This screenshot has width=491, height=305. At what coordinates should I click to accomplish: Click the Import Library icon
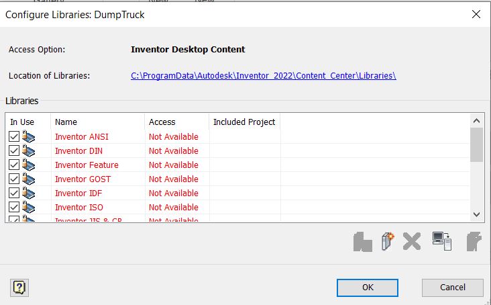click(363, 242)
